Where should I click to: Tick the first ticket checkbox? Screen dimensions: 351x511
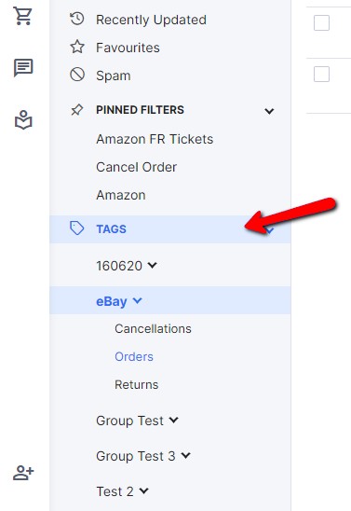tap(321, 22)
